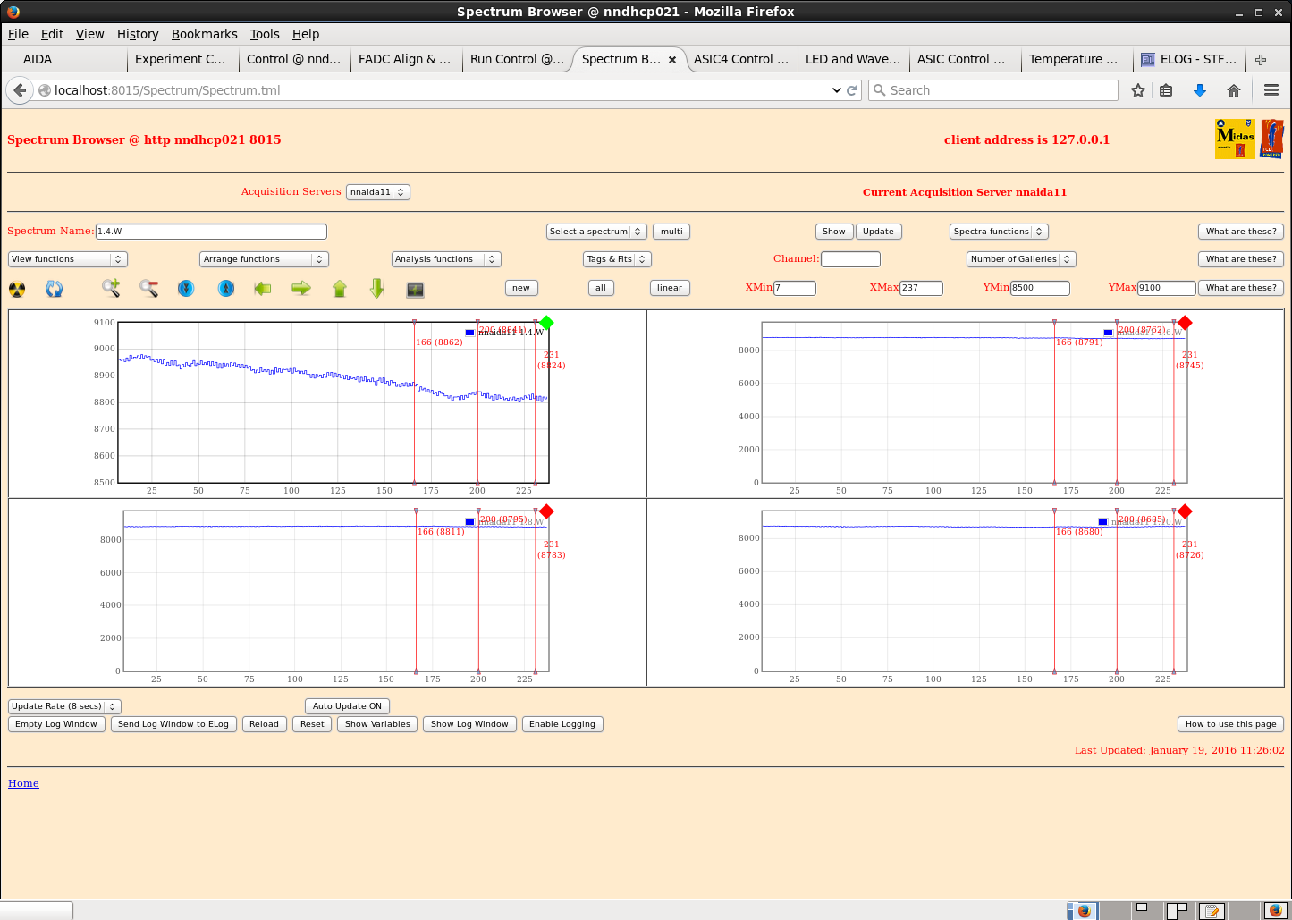The width and height of the screenshot is (1292, 920).
Task: Click the blue refresh arrows icon
Action: pos(55,289)
